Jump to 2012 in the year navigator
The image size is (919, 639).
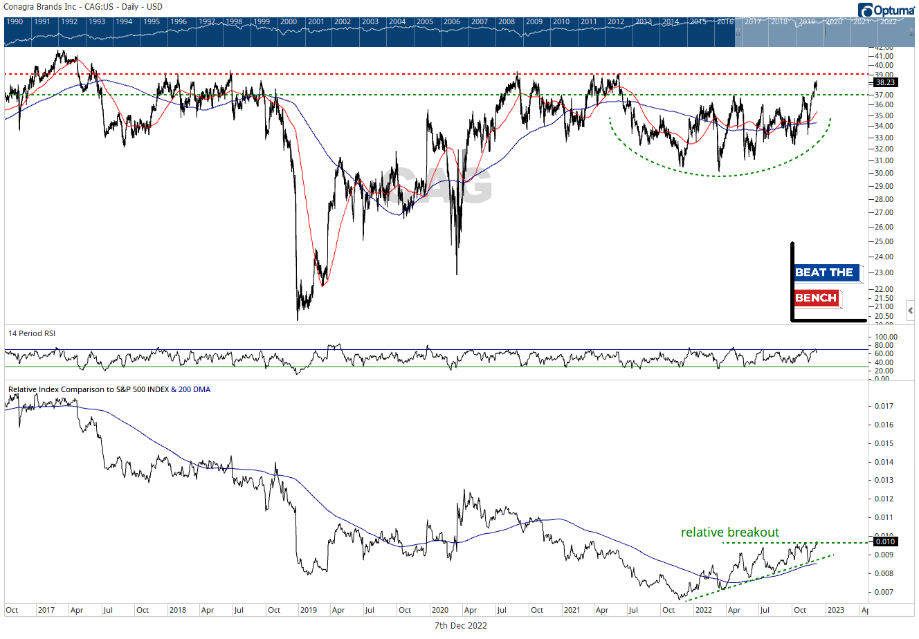point(616,22)
